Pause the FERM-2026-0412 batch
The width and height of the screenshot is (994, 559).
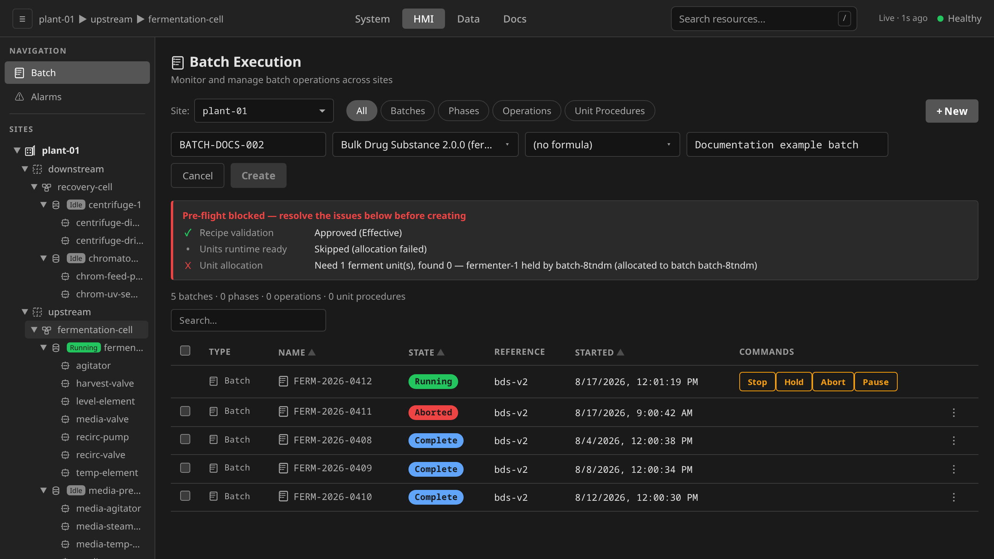pyautogui.click(x=876, y=382)
